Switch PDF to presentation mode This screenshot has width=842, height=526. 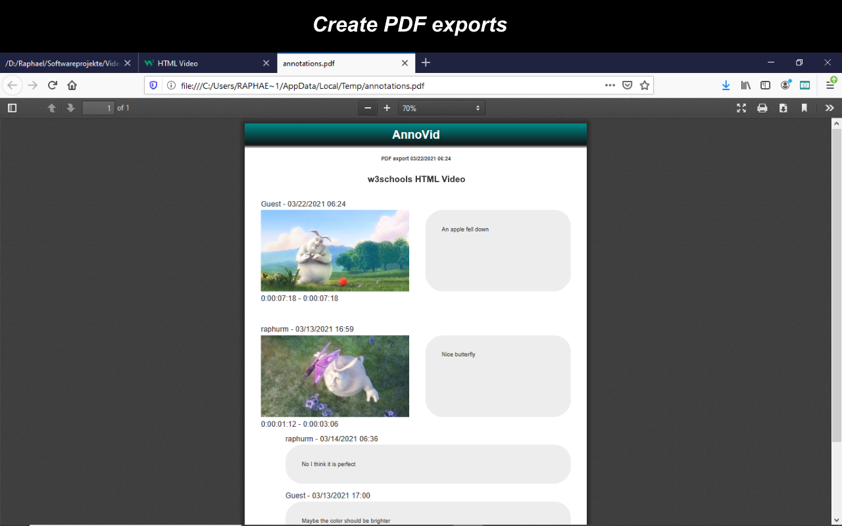pos(741,108)
